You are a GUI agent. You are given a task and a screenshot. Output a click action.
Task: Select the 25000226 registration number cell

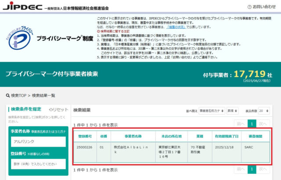coord(85,152)
